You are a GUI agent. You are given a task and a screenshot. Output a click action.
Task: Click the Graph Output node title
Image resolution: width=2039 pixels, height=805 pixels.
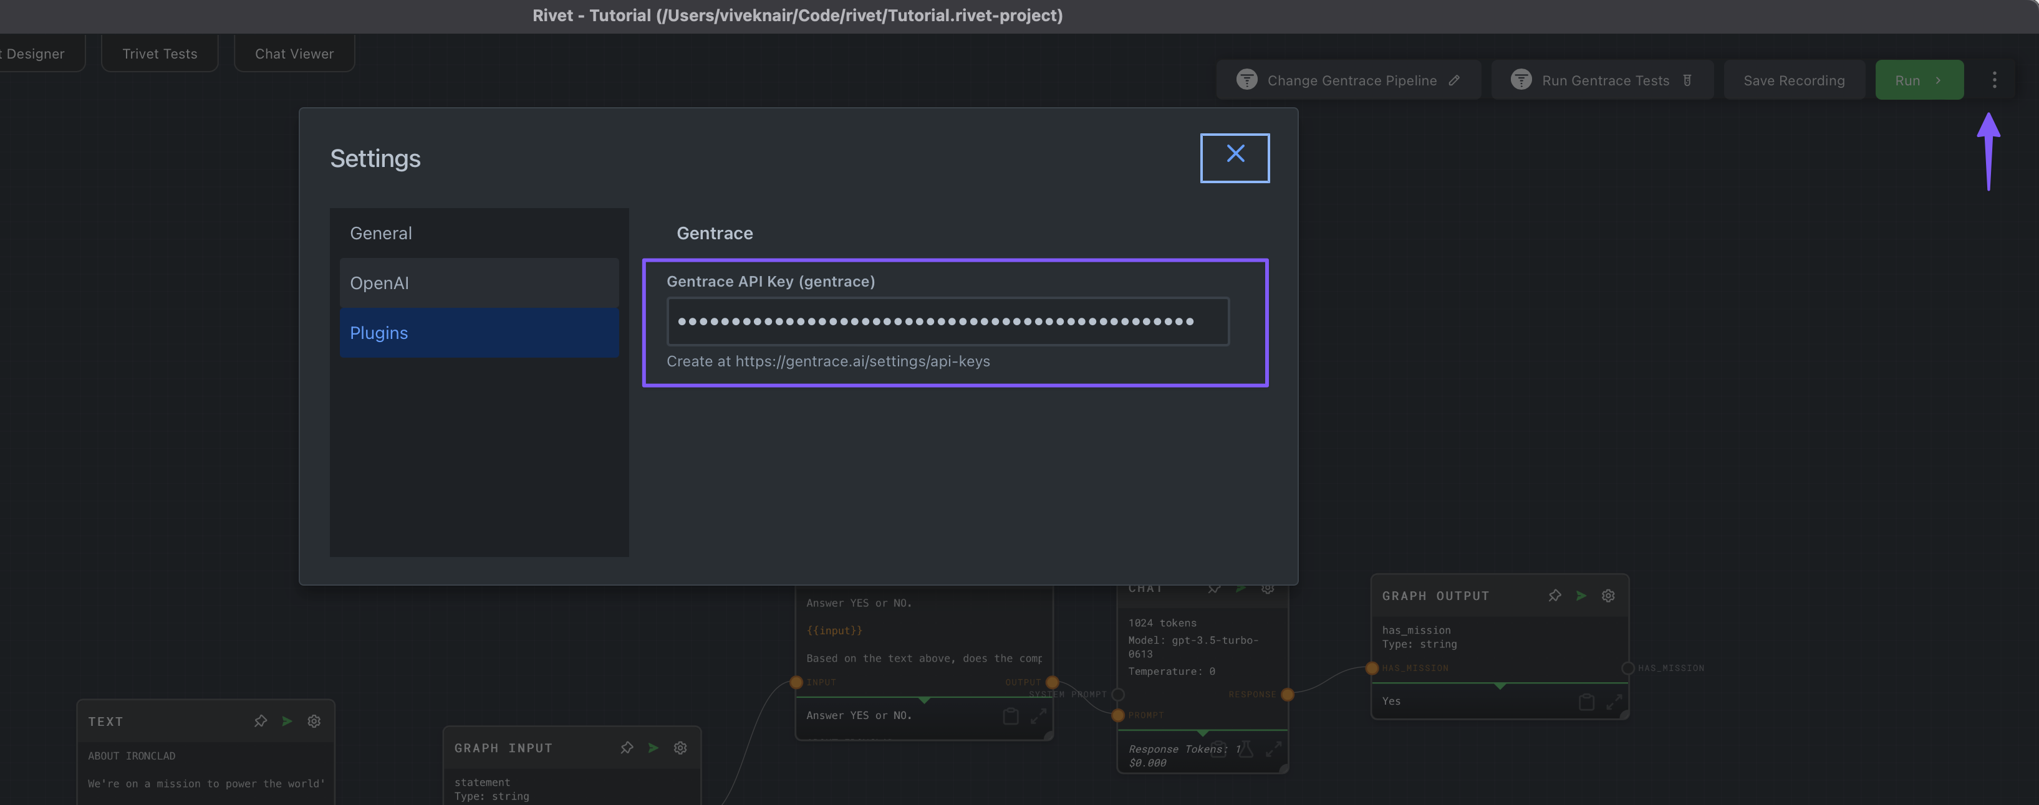tap(1435, 596)
